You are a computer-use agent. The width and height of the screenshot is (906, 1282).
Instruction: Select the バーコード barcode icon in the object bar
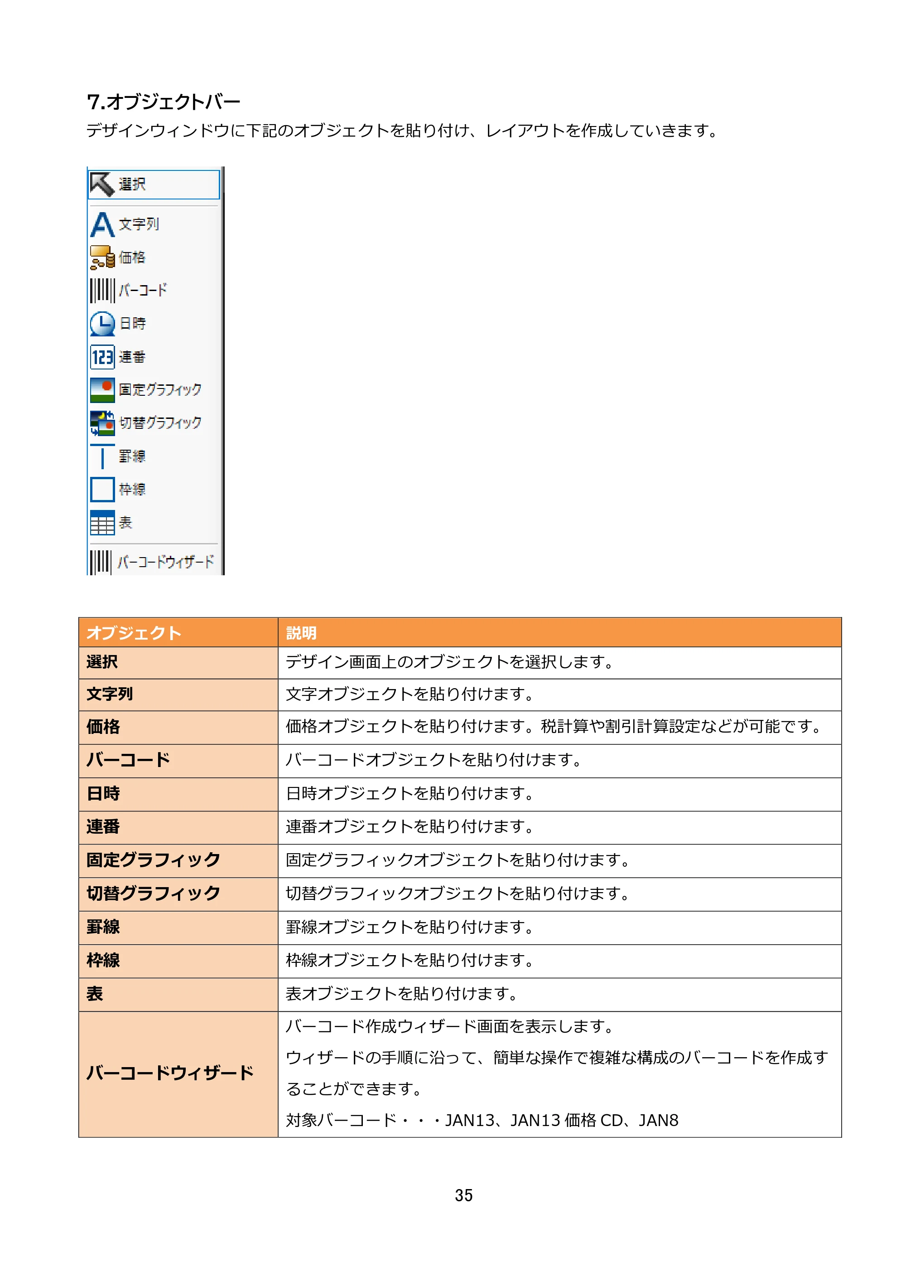(x=102, y=290)
